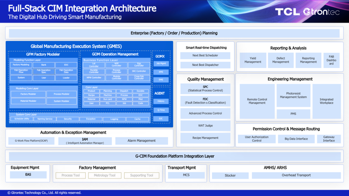Click the System Modeler cell

(x=61, y=101)
